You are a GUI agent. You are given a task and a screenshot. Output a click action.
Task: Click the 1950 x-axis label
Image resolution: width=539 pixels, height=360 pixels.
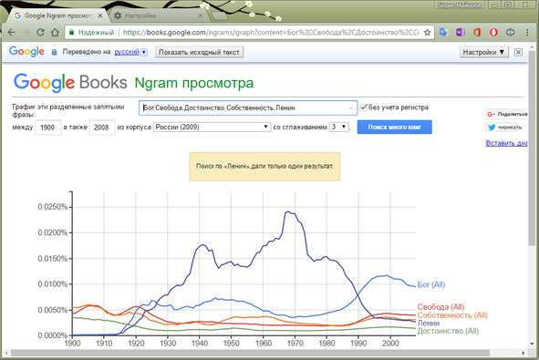[232, 344]
